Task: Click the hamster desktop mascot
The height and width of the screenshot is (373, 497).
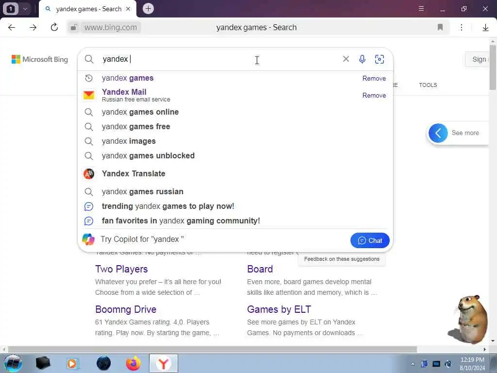Action: 468,320
